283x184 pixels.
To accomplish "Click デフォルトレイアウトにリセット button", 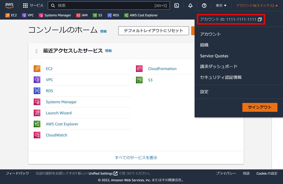I will point(154,31).
